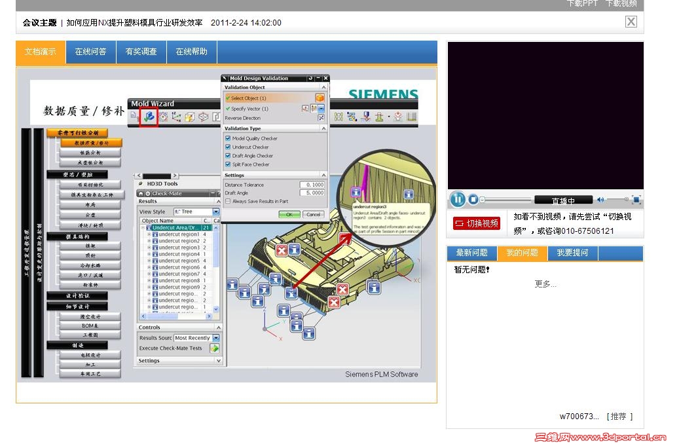Stop the video player
Viewport: 679px width, 446px height.
tap(473, 199)
